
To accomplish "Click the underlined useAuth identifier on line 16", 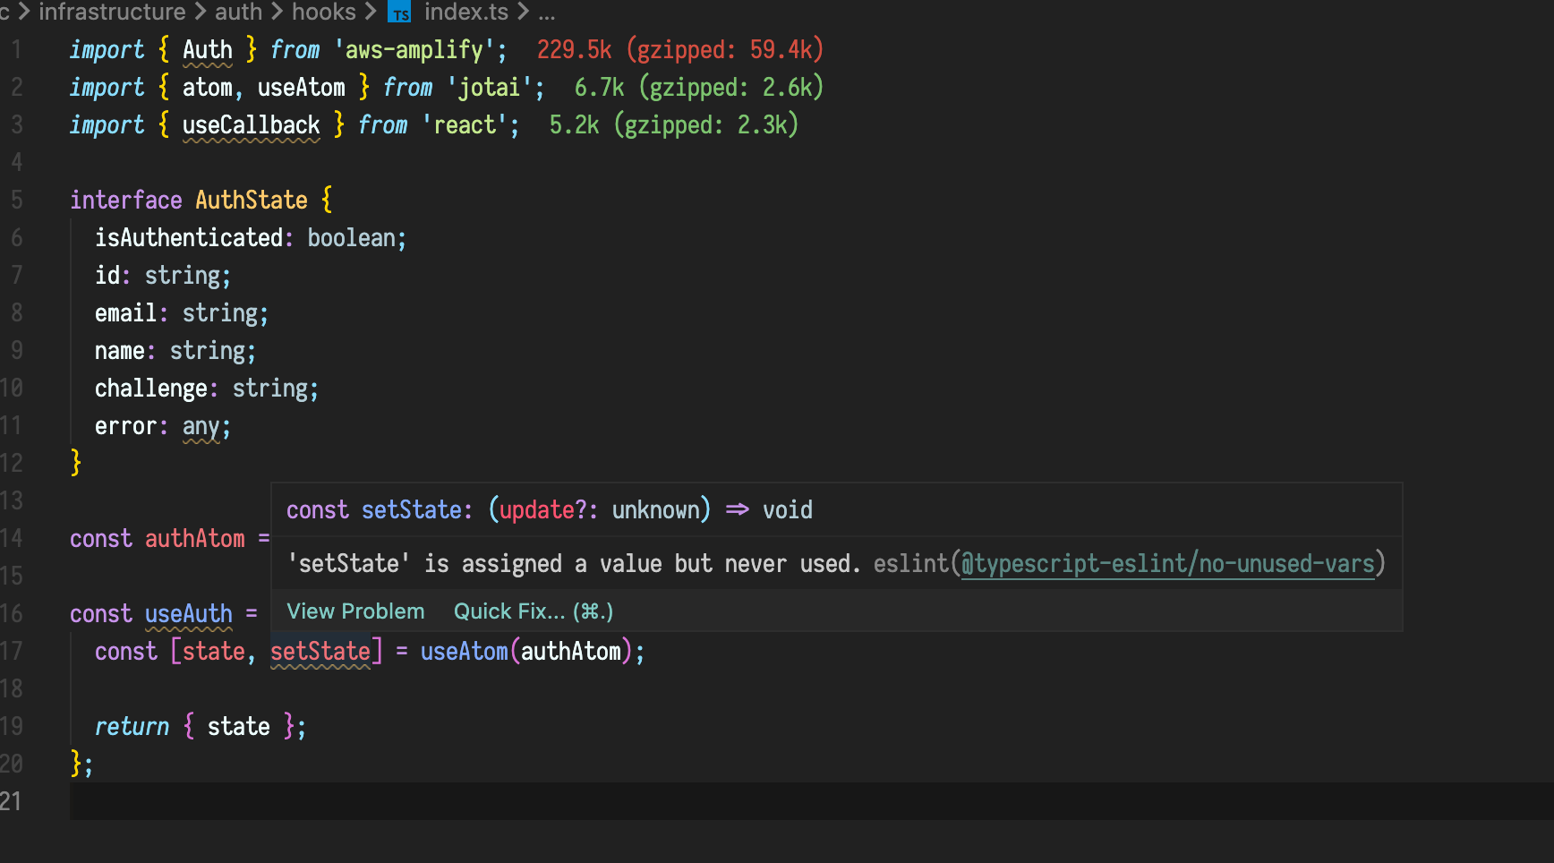I will pyautogui.click(x=189, y=614).
